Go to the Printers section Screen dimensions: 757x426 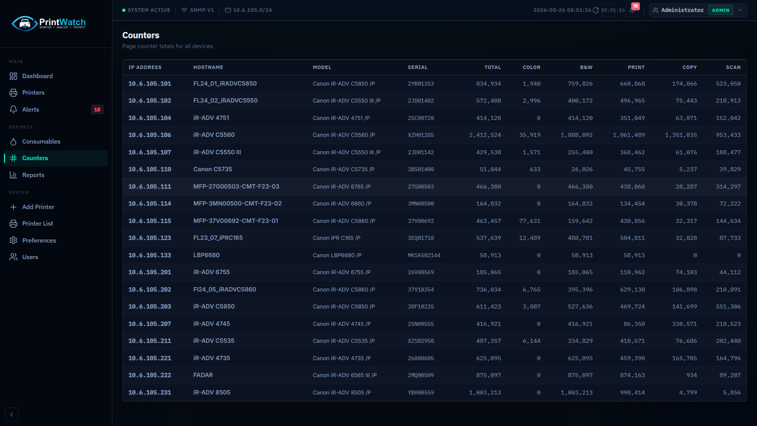click(x=56, y=93)
